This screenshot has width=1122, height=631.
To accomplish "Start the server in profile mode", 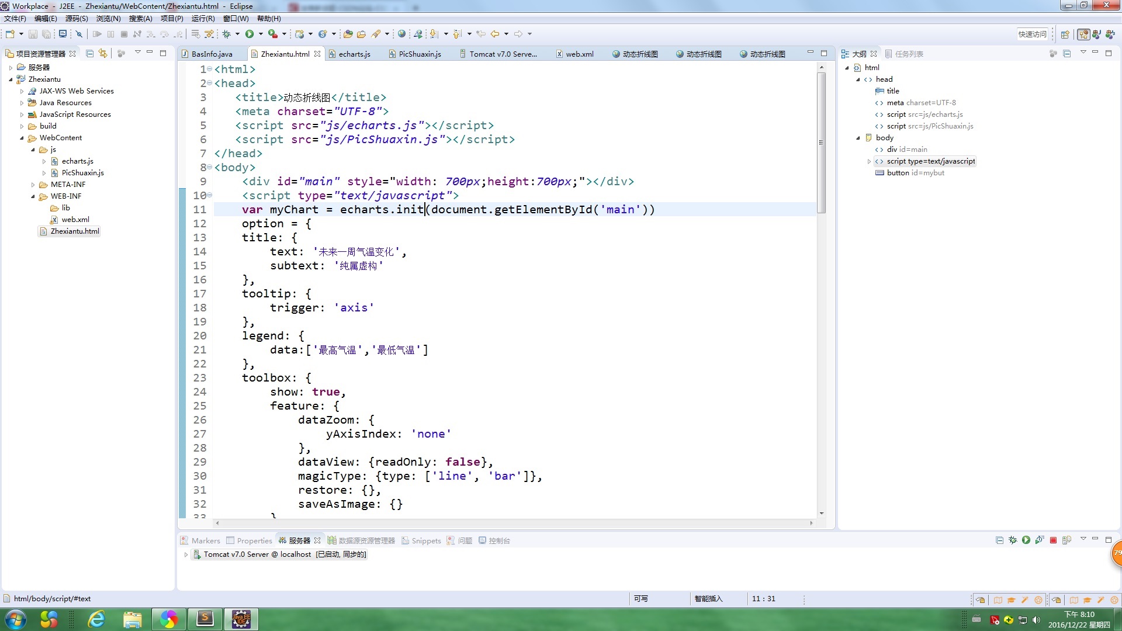I will [1040, 540].
